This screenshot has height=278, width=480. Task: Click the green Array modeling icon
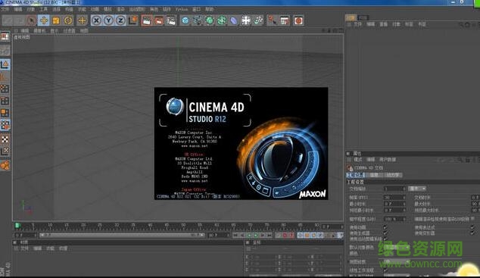pyautogui.click(x=222, y=20)
